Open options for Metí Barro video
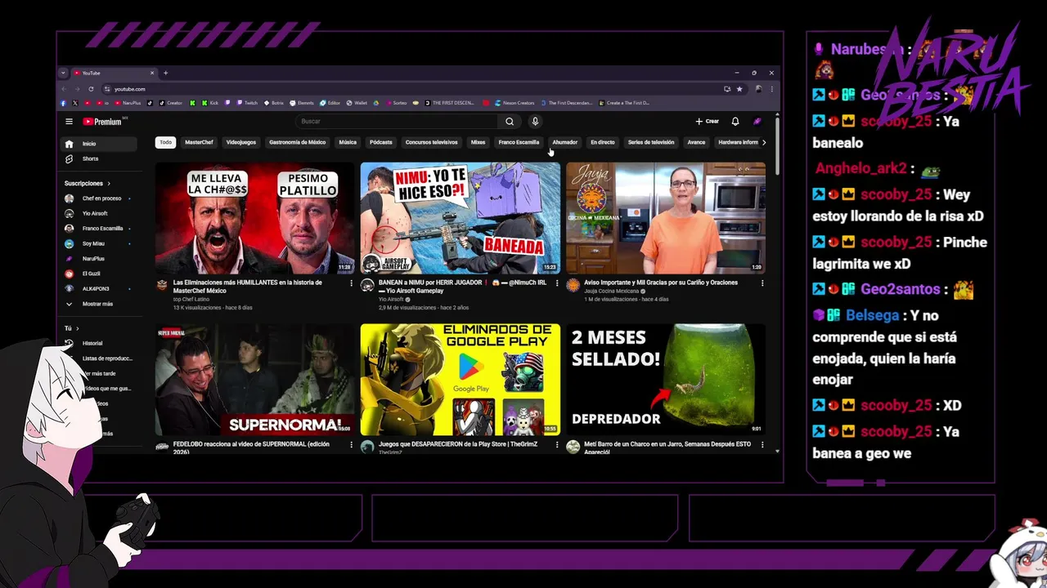The width and height of the screenshot is (1047, 588). [762, 445]
